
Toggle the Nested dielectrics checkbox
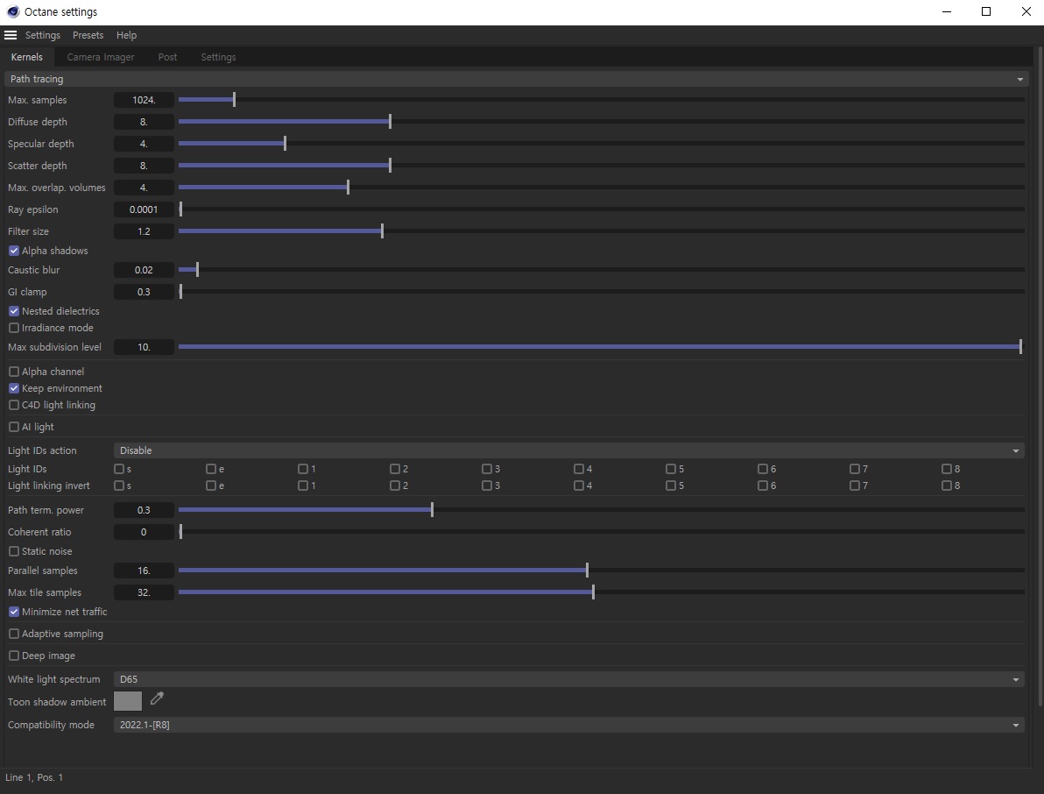14,311
